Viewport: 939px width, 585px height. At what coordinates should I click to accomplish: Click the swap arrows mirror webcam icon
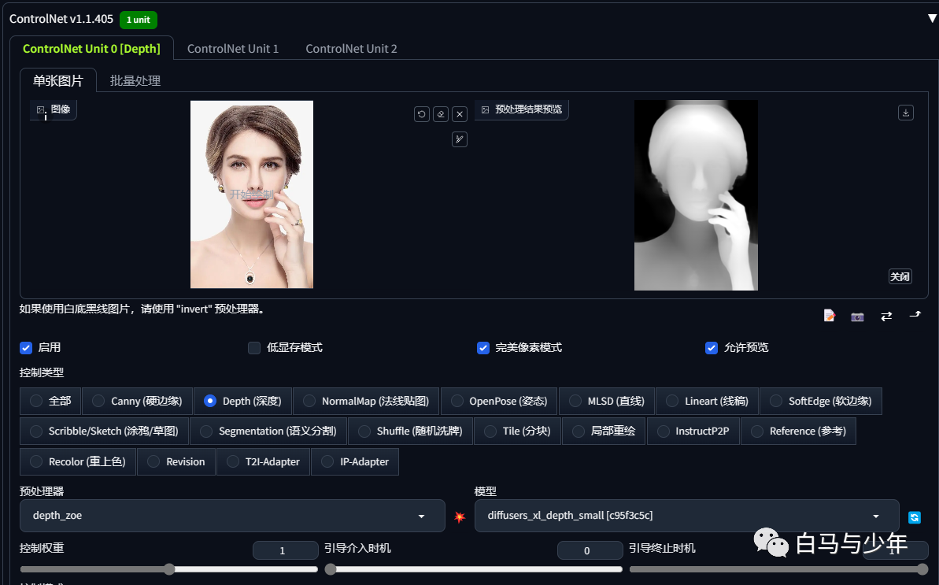[886, 317]
